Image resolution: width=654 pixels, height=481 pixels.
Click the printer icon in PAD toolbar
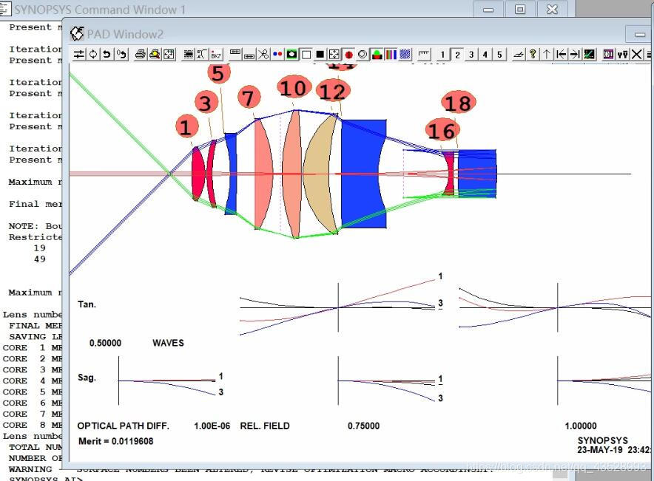tap(141, 54)
